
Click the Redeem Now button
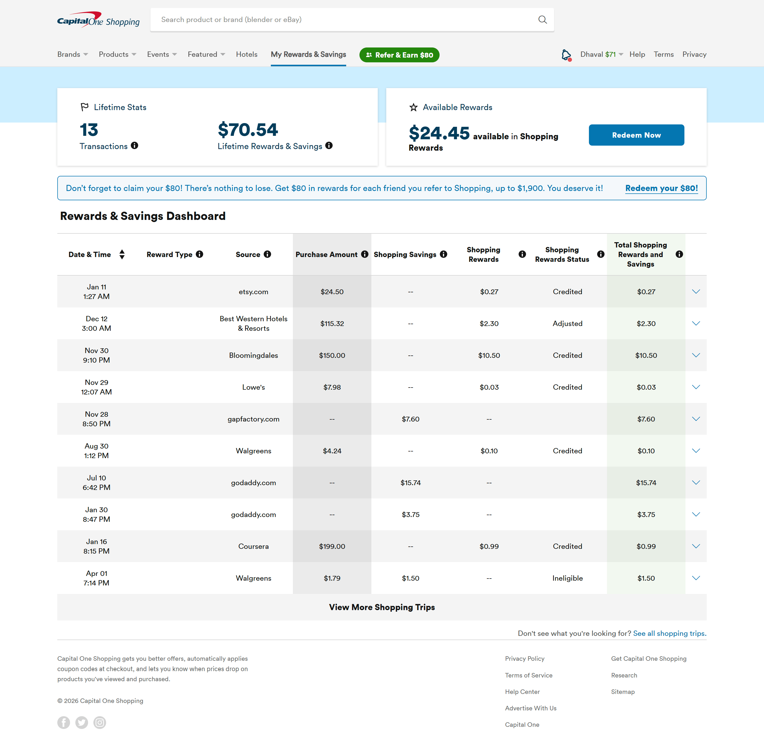pos(636,135)
